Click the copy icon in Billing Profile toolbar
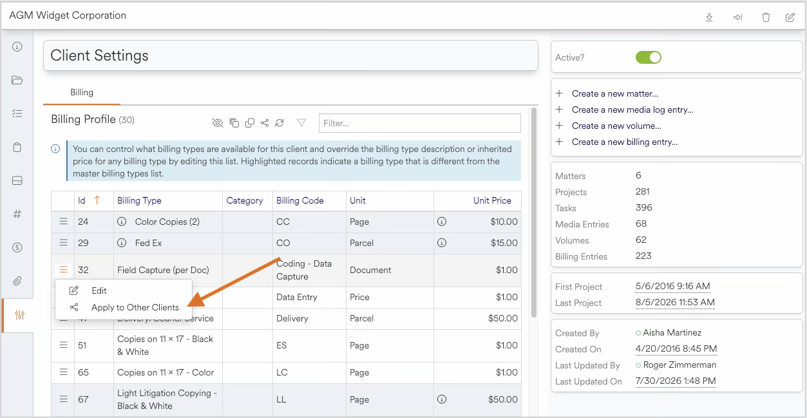Screen dimensions: 807x418 234,122
